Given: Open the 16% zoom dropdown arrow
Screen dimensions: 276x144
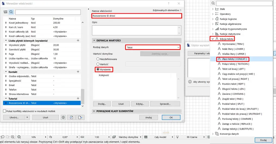Looking at the screenshot, I should coord(46,137).
